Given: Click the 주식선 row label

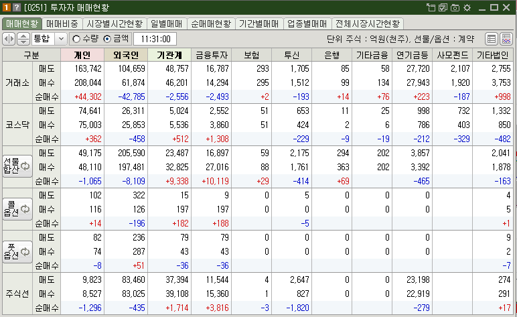Looking at the screenshot, I should pos(17,294).
